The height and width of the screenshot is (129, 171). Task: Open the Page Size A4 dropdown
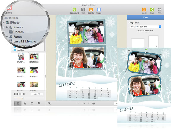click(145, 27)
